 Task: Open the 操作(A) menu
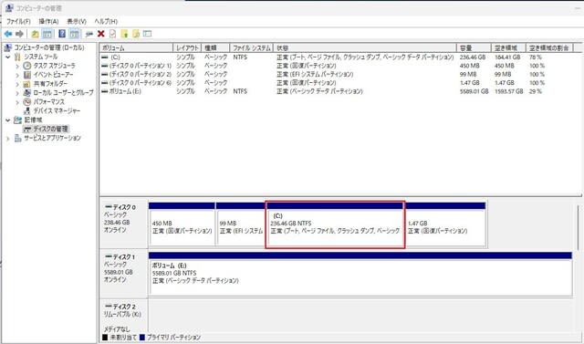pyautogui.click(x=48, y=22)
